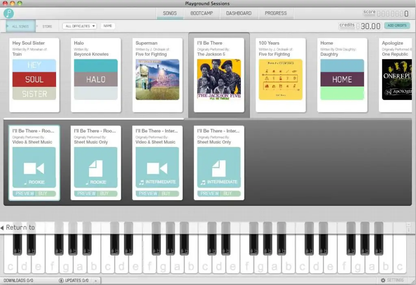The image size is (416, 285).
Task: Preview the Rookie Video & Sheet Music version
Action: pyautogui.click(x=25, y=194)
